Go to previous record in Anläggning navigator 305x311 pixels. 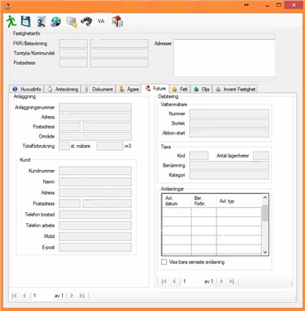point(24,295)
